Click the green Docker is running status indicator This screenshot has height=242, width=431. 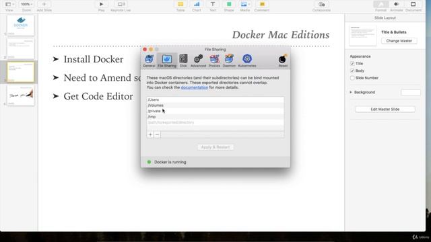click(149, 162)
